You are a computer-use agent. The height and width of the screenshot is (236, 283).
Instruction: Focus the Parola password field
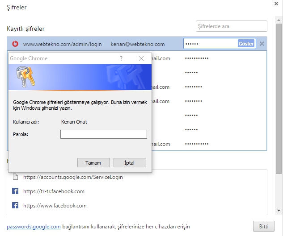[104, 134]
